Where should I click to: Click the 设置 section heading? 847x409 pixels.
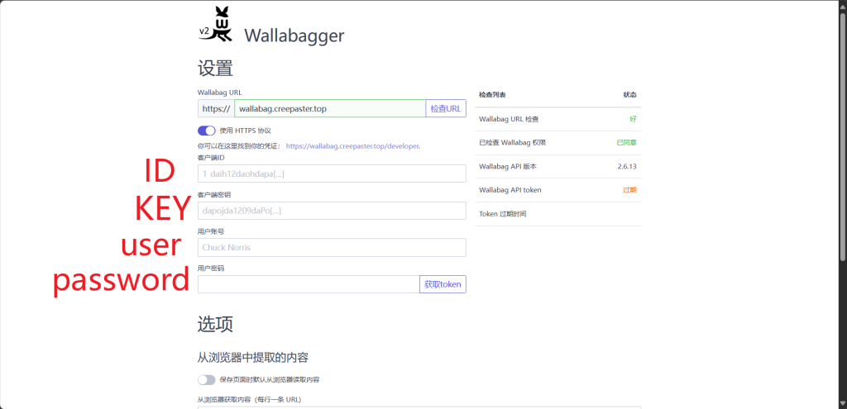click(x=215, y=69)
